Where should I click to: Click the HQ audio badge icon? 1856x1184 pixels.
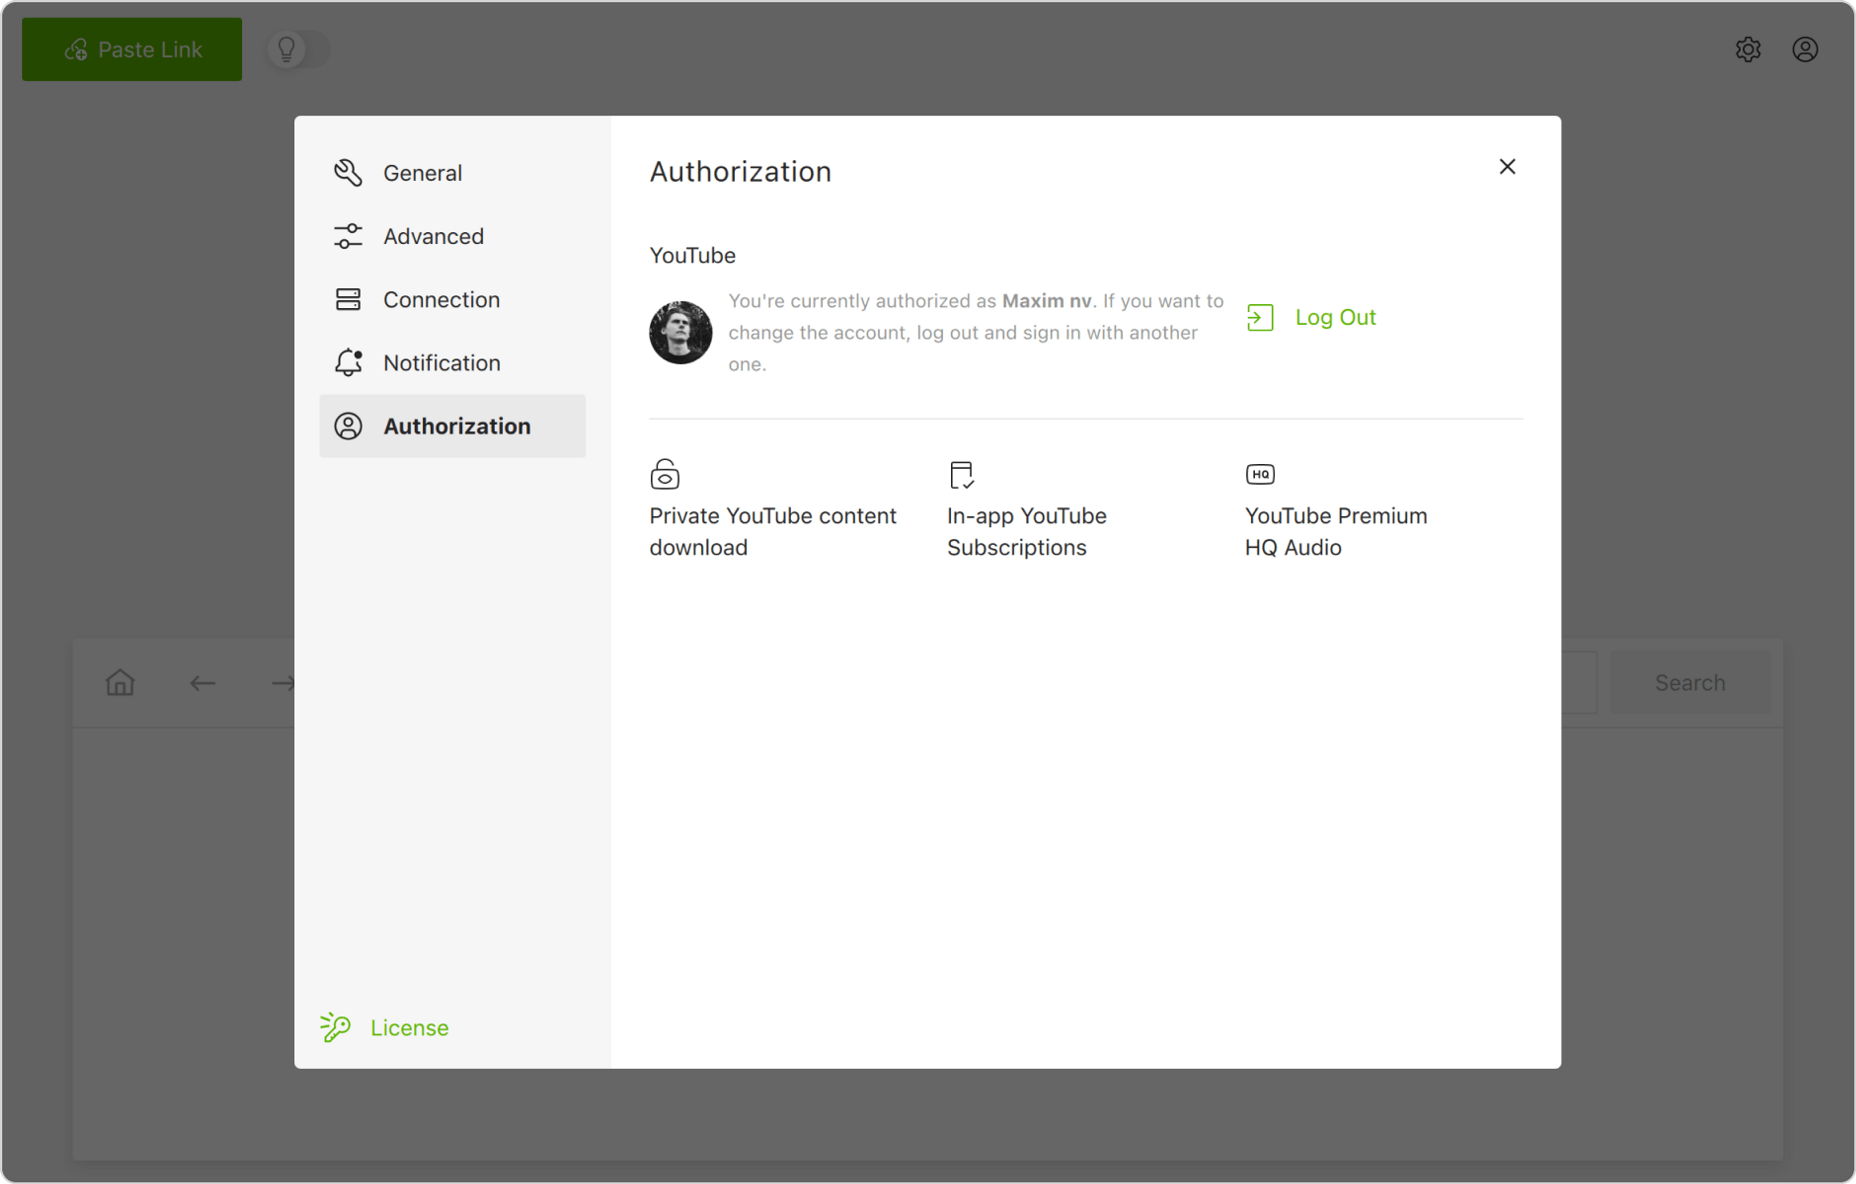(1260, 474)
